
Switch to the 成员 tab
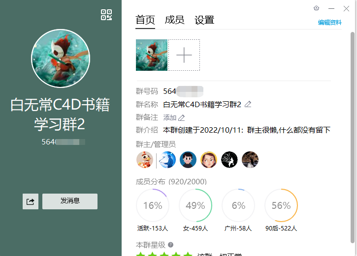point(174,20)
